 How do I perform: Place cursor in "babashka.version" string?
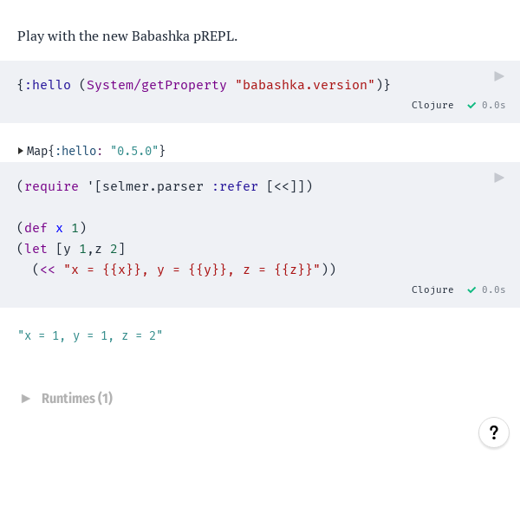pos(305,85)
